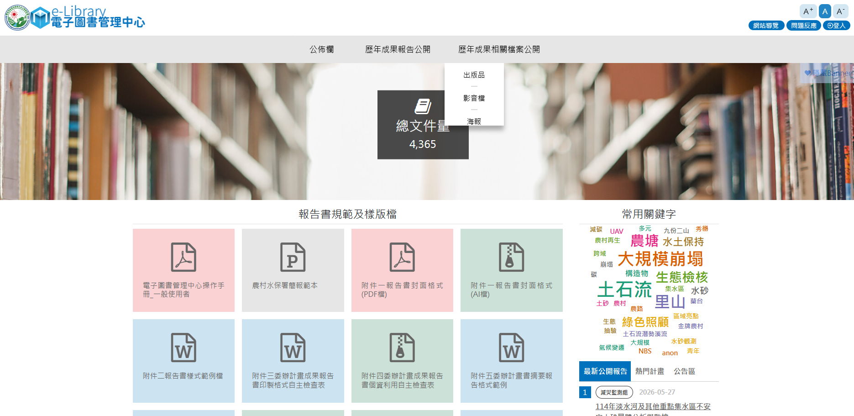The height and width of the screenshot is (416, 854).
Task: Open Word icon for 附件五委辦計畫書摘要報告格式範例
Action: coord(511,348)
